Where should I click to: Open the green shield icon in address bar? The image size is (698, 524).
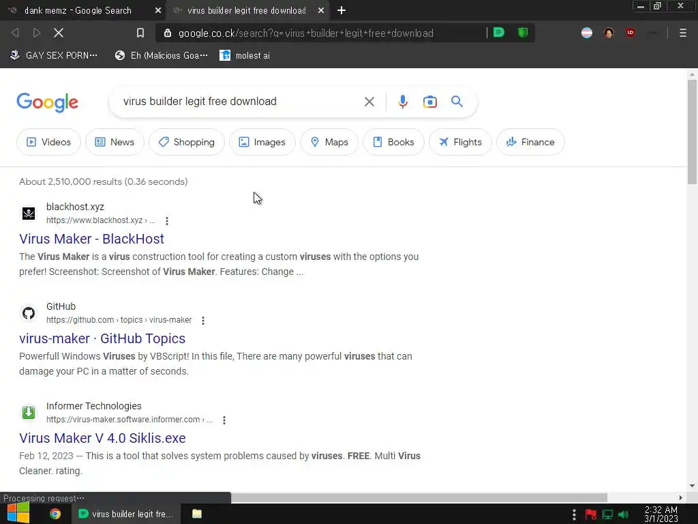tap(523, 33)
